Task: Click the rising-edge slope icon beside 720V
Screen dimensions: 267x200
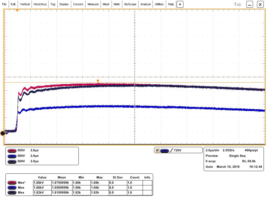Action: pos(171,151)
